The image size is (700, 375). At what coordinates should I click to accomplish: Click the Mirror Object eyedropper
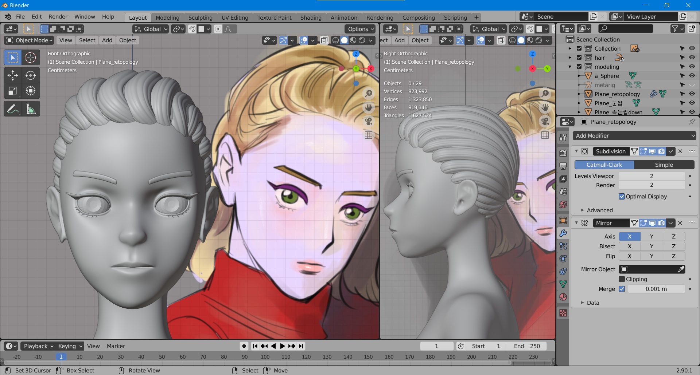point(681,269)
